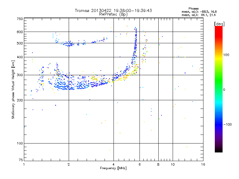
Task: Click the 'mean, sd,O: -88.5, 16.8' line
Action: pos(199,12)
